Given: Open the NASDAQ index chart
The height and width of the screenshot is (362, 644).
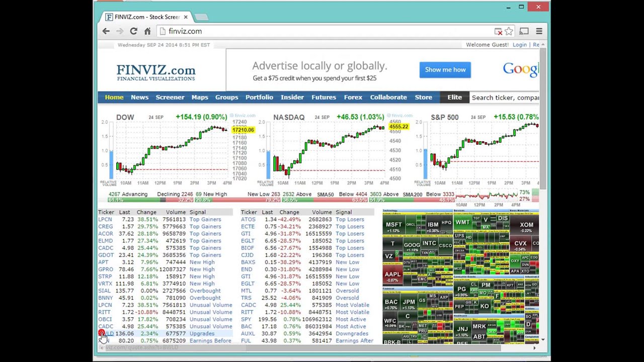Looking at the screenshot, I should [335, 150].
